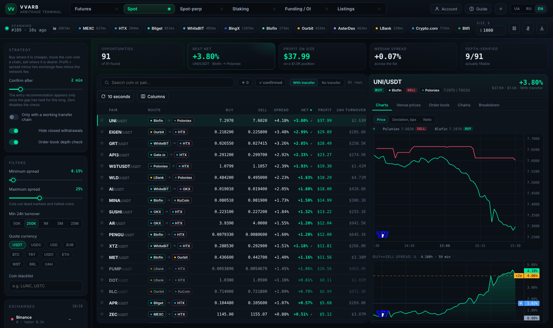Switch language to UA
Viewport: 553px width, 328px height.
pyautogui.click(x=517, y=9)
